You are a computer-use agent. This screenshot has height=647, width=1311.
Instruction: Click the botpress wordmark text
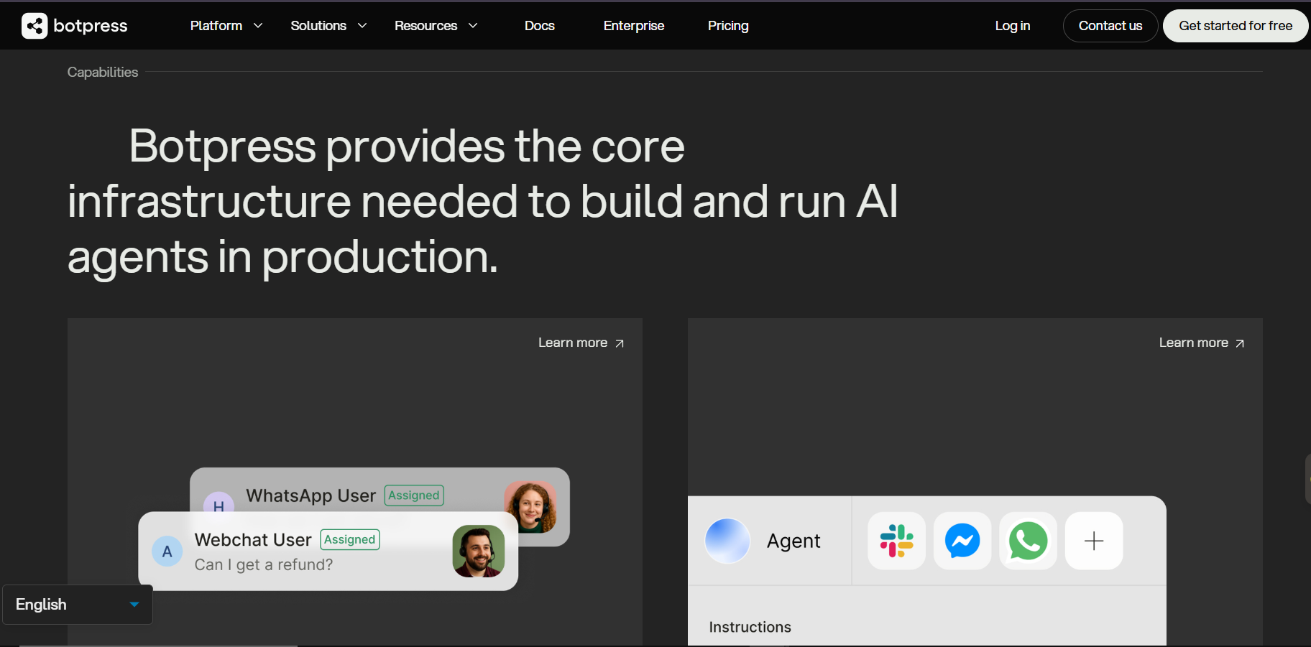click(91, 26)
